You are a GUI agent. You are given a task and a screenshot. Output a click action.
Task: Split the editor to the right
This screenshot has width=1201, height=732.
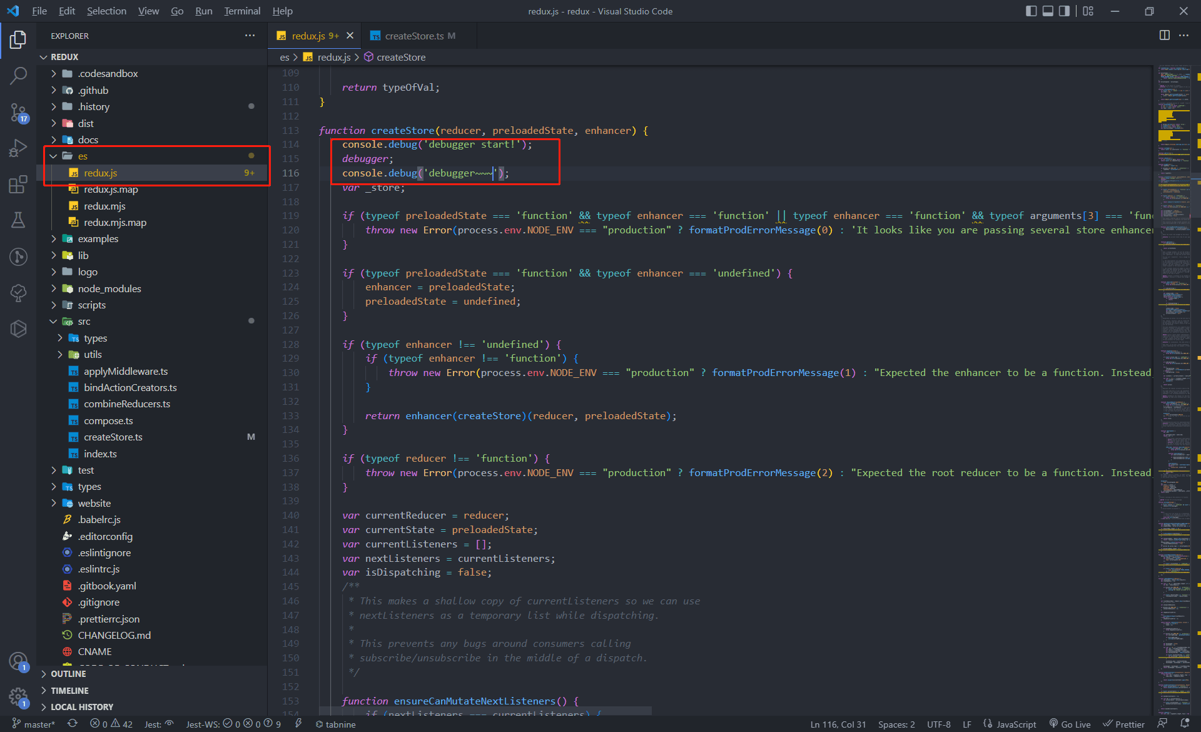coord(1164,36)
